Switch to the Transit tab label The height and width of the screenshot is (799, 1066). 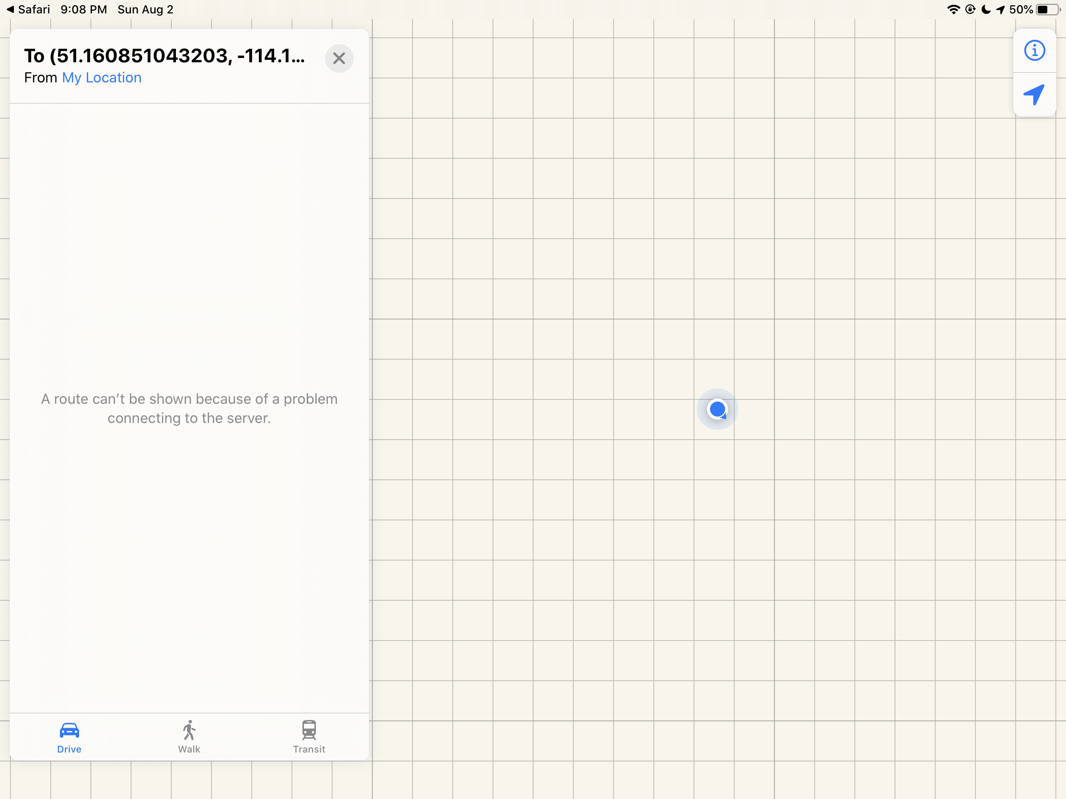(x=309, y=749)
